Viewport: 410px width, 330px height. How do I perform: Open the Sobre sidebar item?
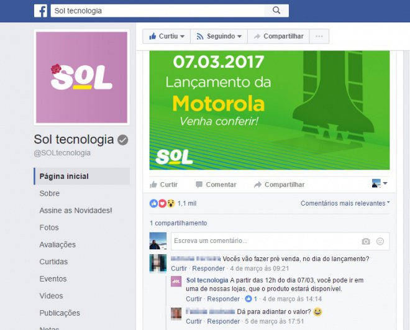(50, 193)
